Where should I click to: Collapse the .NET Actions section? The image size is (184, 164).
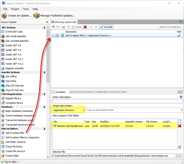[x=44, y=28]
